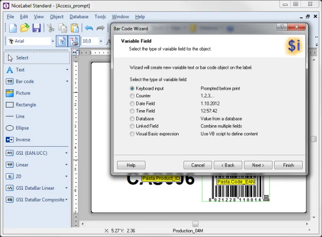
Task: Open the File menu
Action: [11, 17]
